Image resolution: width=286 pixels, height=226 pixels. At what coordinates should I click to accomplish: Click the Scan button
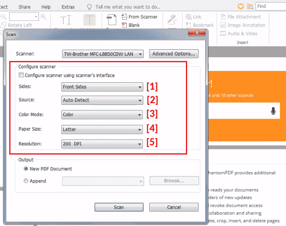119,207
